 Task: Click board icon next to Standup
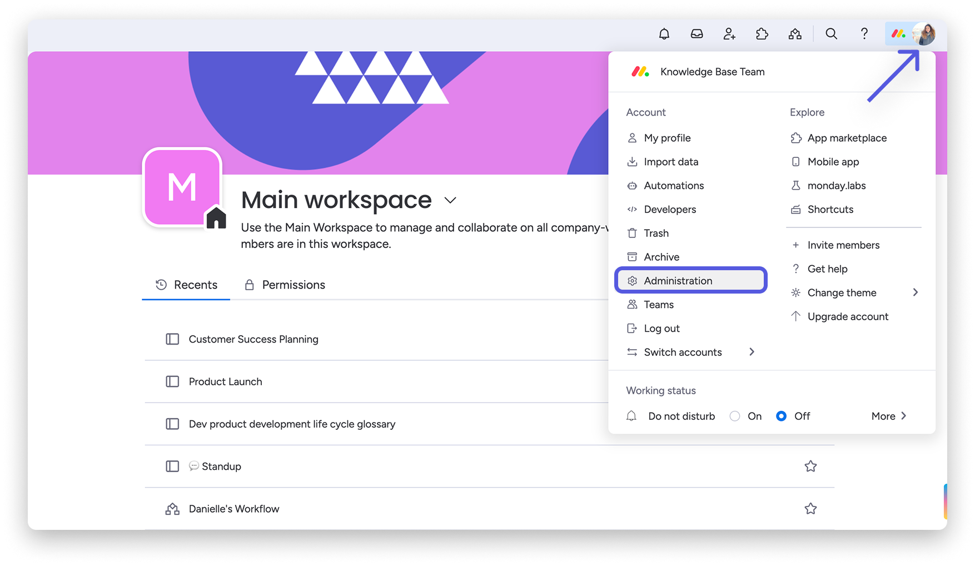click(x=172, y=466)
